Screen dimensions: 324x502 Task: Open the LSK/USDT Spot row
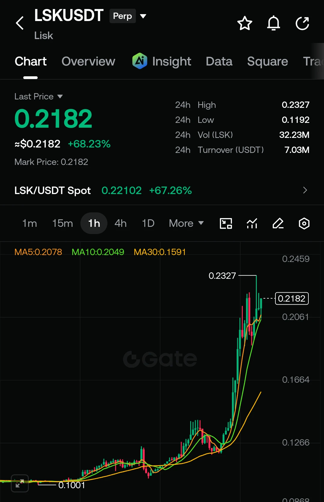click(x=162, y=190)
